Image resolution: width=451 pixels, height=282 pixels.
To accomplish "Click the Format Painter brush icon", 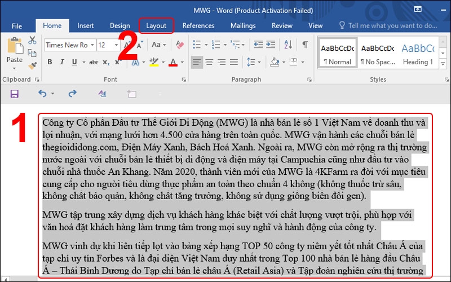I will coord(33,66).
